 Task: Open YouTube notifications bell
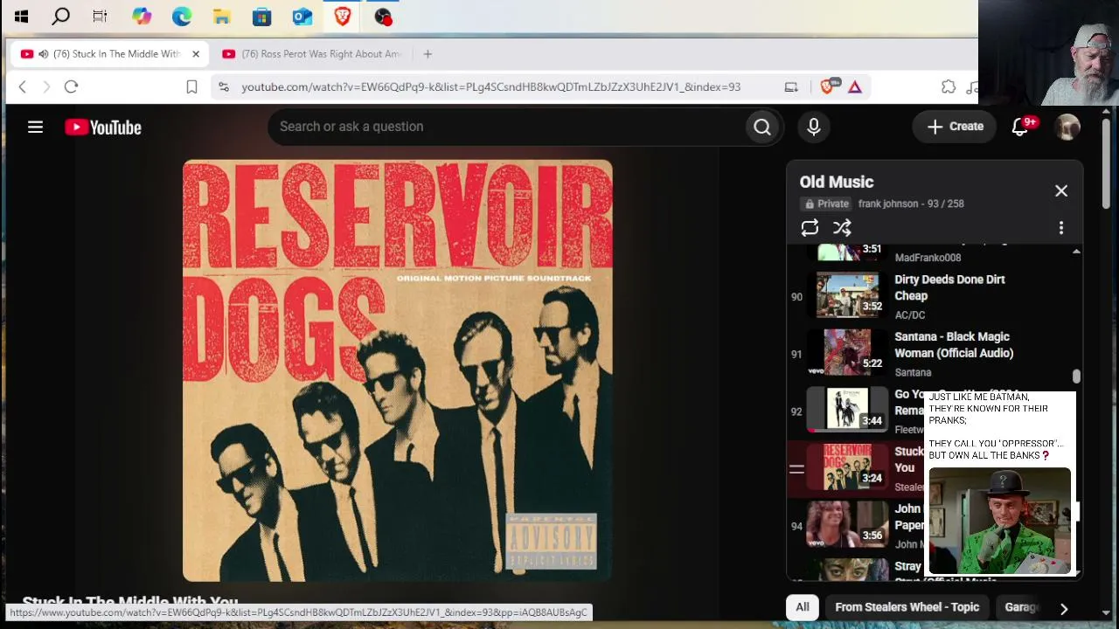coord(1020,127)
